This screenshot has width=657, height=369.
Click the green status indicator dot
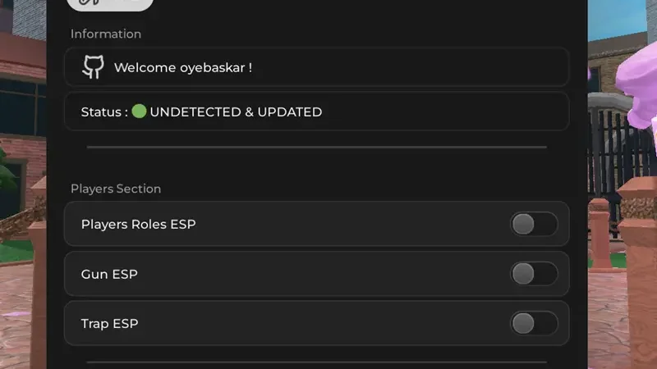point(139,112)
